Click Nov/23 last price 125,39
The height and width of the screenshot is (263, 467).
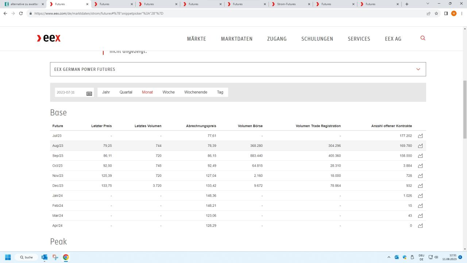(107, 176)
